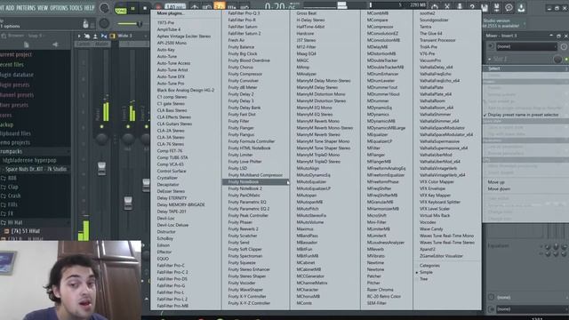This screenshot has height=320, width=569.
Task: Select AmpliTube 4 plugin
Action: [x=169, y=29]
